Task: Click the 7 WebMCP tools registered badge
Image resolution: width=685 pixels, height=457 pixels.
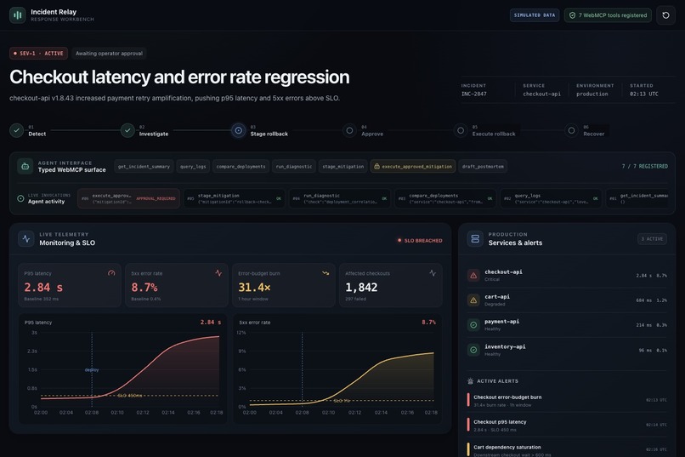Action: coord(608,15)
